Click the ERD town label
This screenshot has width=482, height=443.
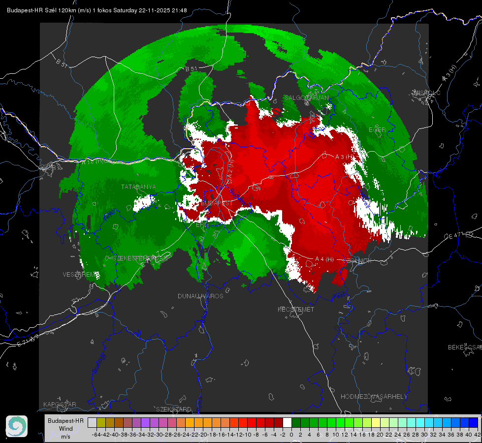click(202, 225)
